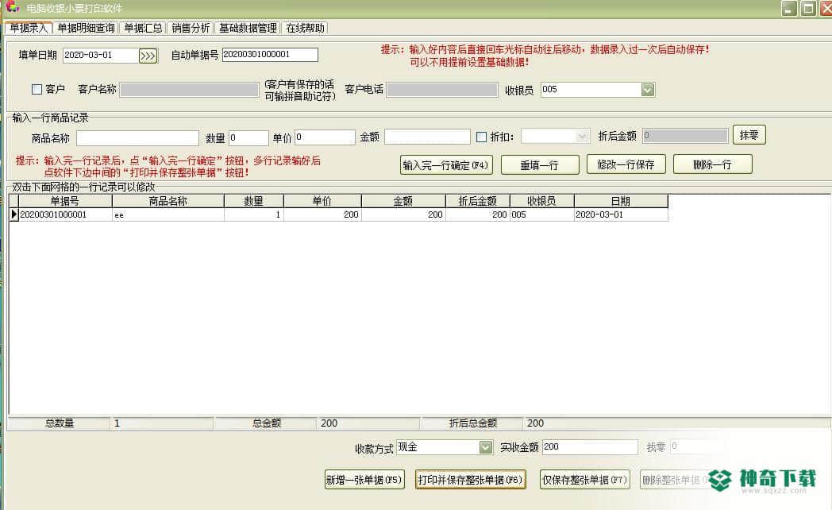Click the date picker >>> button
832x510 pixels.
(148, 56)
